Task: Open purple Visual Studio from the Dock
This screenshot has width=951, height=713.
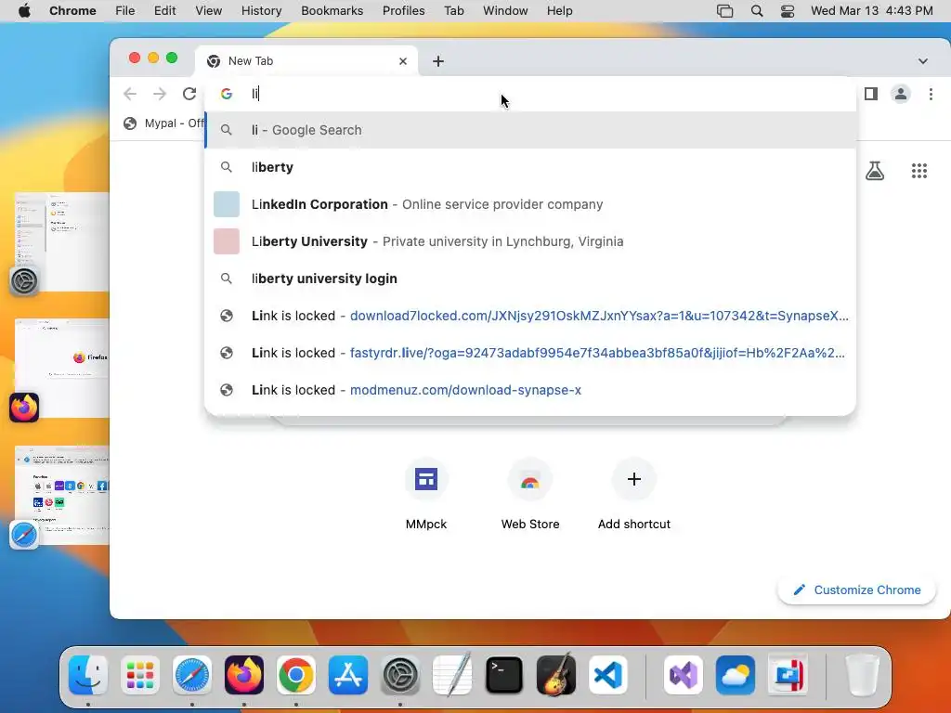Action: coord(684,675)
